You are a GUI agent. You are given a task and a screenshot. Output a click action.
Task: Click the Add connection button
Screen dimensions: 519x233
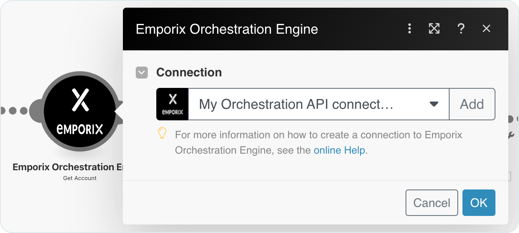click(x=472, y=104)
